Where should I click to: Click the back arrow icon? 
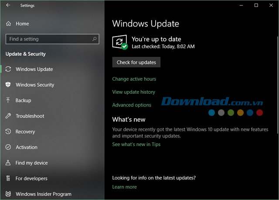8,5
